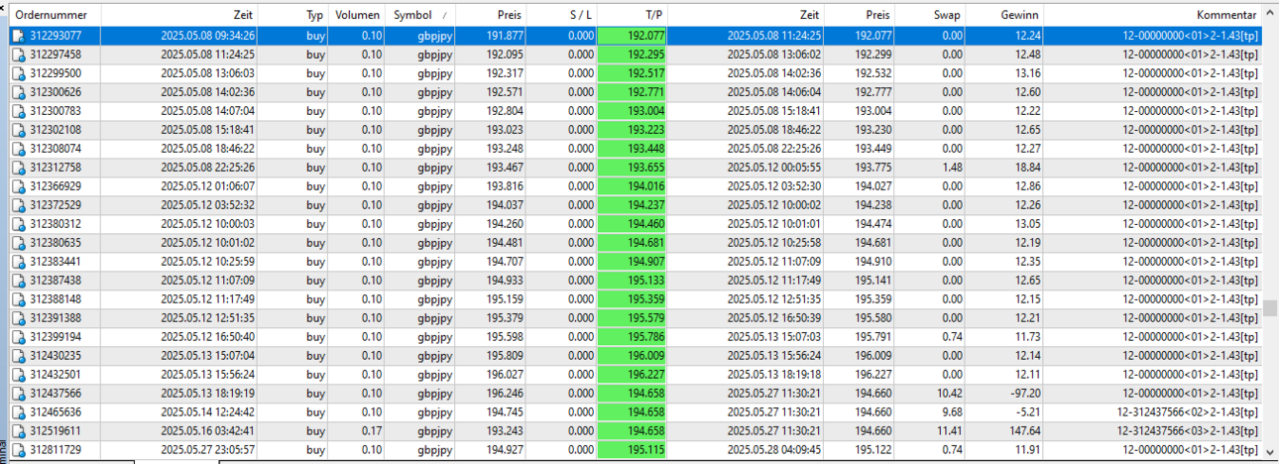Click the order icon for 312391388
Screen dimensions: 1279x464
pos(18,317)
